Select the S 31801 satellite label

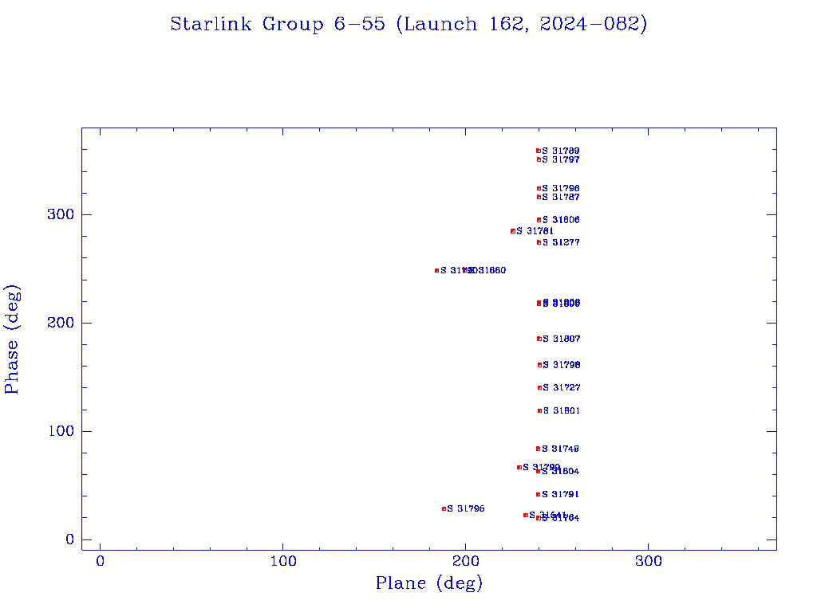pyautogui.click(x=561, y=410)
